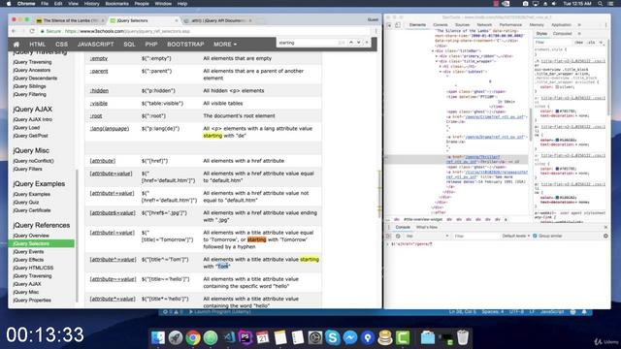621x349 pixels.
Task: Open the Trash in the Dock
Action: click(463, 338)
